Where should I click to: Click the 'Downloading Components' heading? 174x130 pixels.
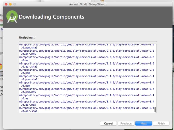(x=51, y=17)
